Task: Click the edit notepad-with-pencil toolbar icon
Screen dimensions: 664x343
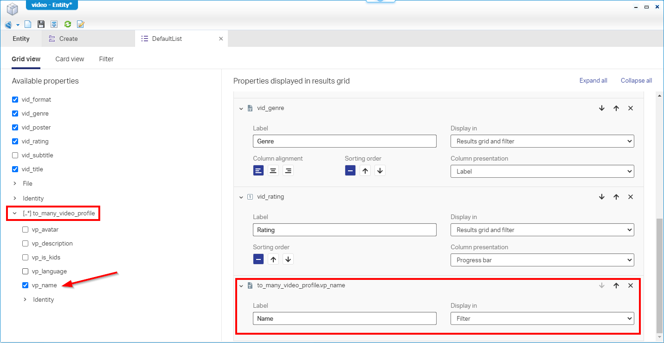Action: point(81,25)
